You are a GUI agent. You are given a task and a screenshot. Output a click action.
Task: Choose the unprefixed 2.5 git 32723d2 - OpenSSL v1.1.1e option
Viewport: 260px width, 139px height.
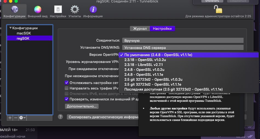pos(188,85)
